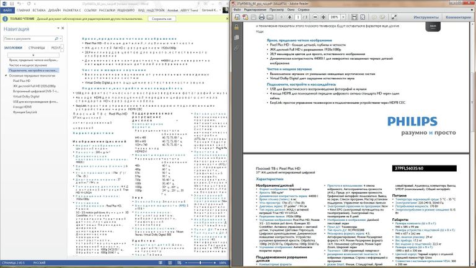
Task: Open the ССЫЛКИ ribbon tab
Action: tap(90, 11)
